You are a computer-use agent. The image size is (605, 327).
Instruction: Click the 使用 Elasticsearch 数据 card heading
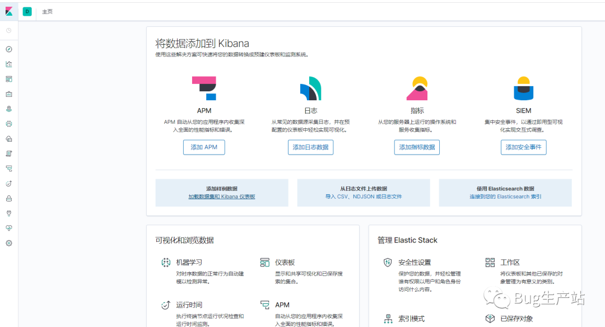[505, 189]
